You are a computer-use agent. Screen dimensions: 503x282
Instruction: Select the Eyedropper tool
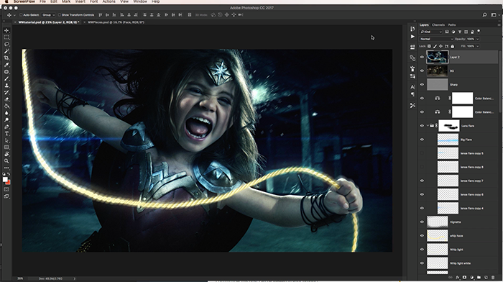[6, 65]
